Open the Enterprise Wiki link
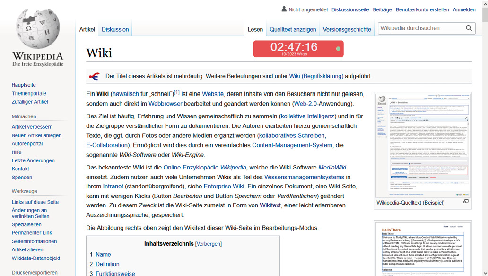The height and width of the screenshot is (276, 488). [x=224, y=187]
